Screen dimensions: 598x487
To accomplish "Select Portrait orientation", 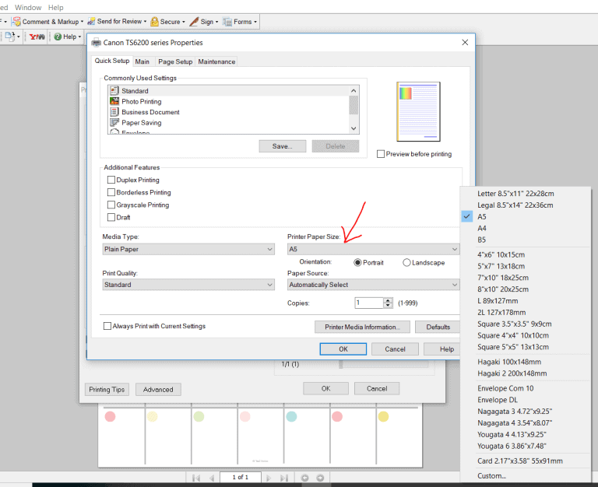I will (x=357, y=262).
